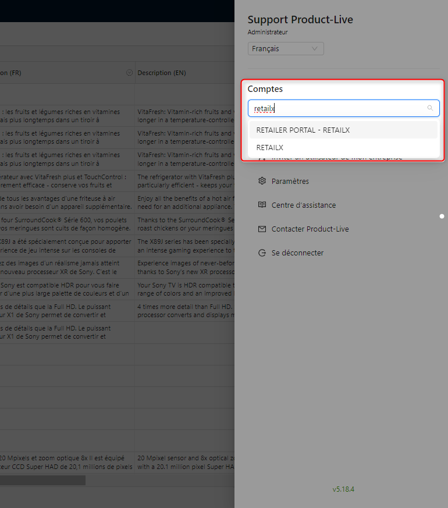The width and height of the screenshot is (448, 508).
Task: Click the logout icon beside Se déconnecter
Action: tap(262, 253)
